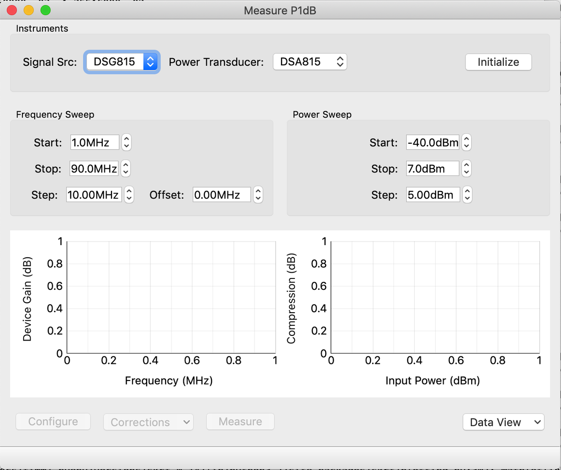Click the Signal Src: label
561x470 pixels.
(50, 62)
